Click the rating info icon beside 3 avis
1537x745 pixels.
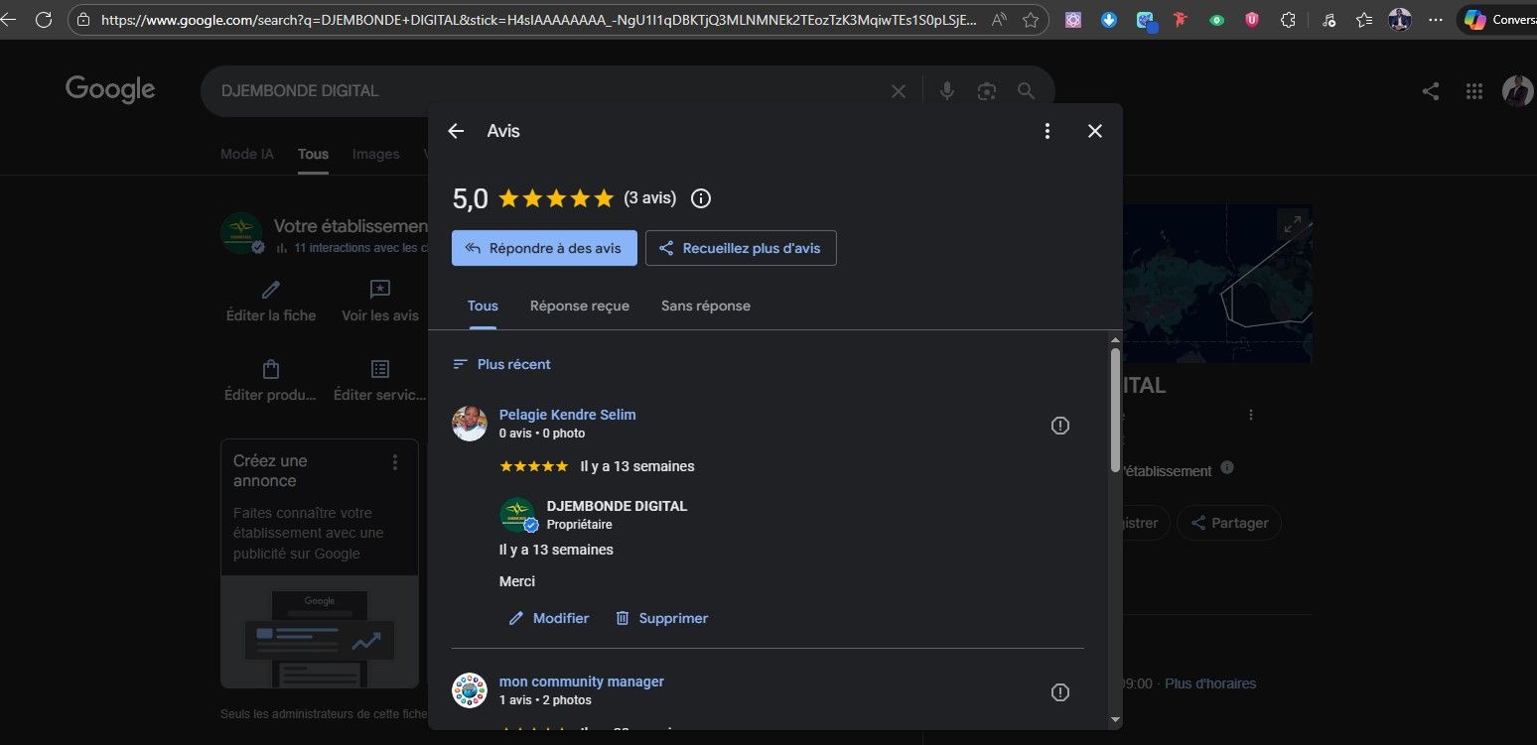tap(700, 198)
